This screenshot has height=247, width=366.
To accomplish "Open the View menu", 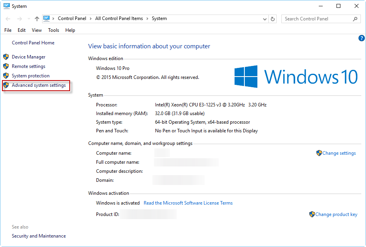I will (x=37, y=30).
